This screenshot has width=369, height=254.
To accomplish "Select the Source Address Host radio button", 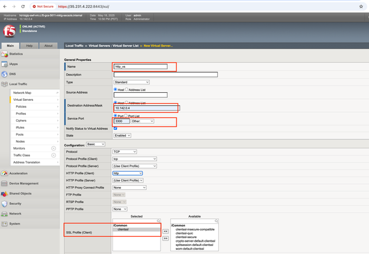I will tap(116, 89).
